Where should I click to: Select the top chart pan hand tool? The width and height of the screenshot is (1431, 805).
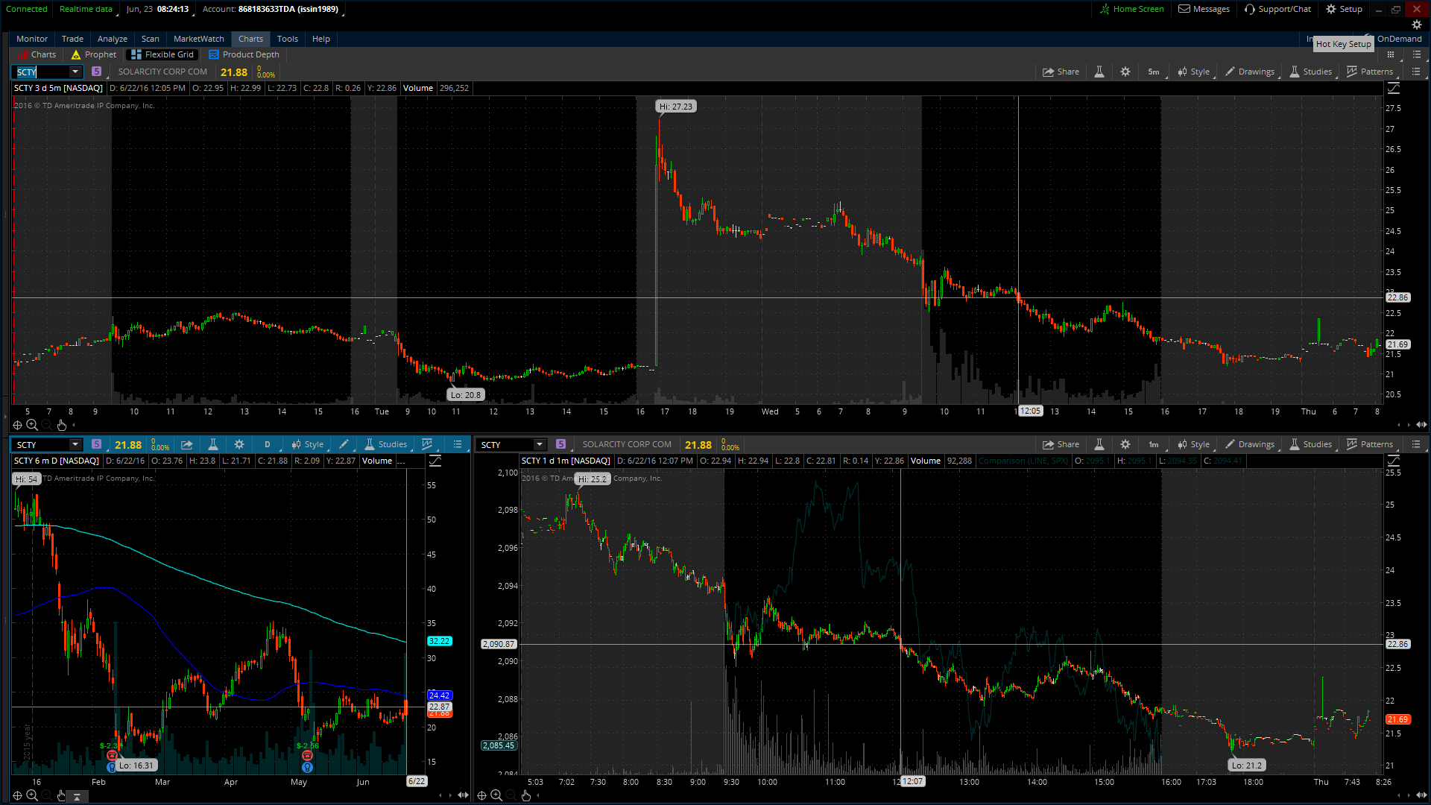62,425
